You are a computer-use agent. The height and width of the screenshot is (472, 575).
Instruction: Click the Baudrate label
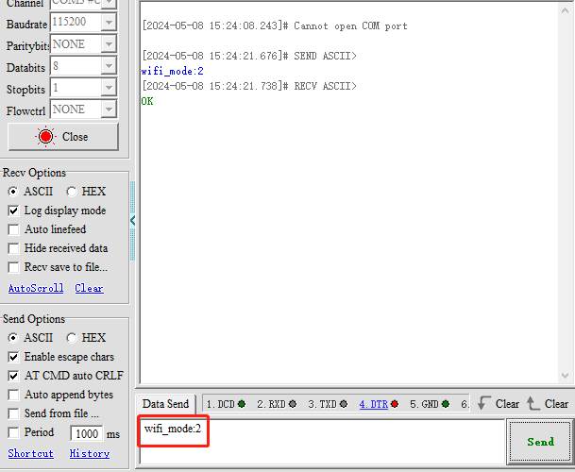tap(26, 25)
